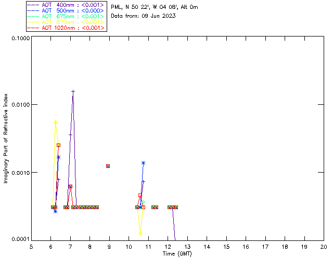Click the x-axis label 9

click(x=109, y=247)
